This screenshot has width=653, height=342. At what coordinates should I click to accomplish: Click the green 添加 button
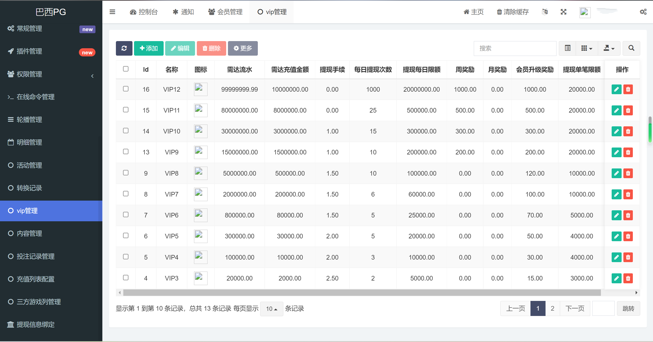149,48
